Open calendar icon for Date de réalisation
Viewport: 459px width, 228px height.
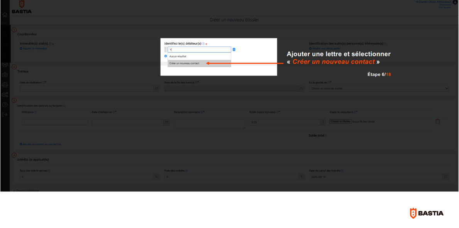pyautogui.click(x=156, y=89)
